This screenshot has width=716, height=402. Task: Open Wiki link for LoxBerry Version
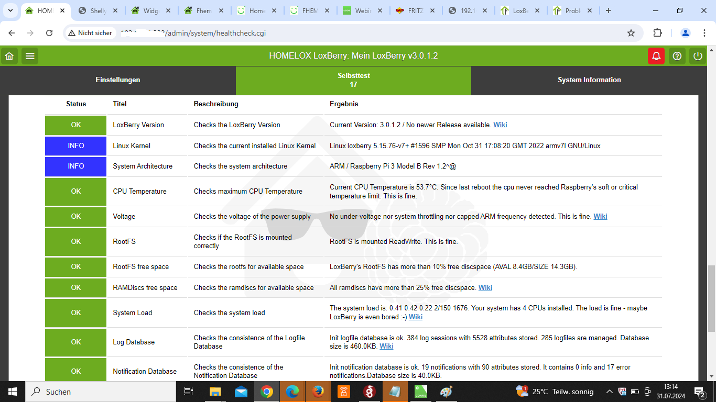[x=500, y=125]
